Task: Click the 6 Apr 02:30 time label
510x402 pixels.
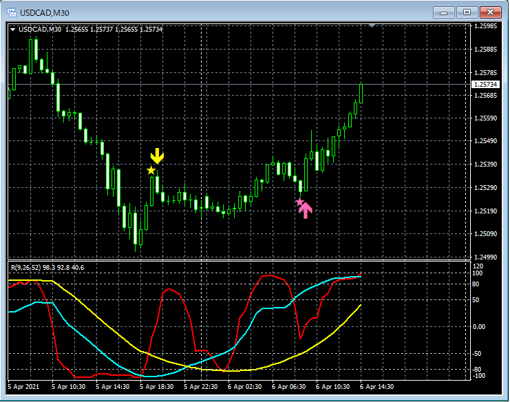Action: 244,387
